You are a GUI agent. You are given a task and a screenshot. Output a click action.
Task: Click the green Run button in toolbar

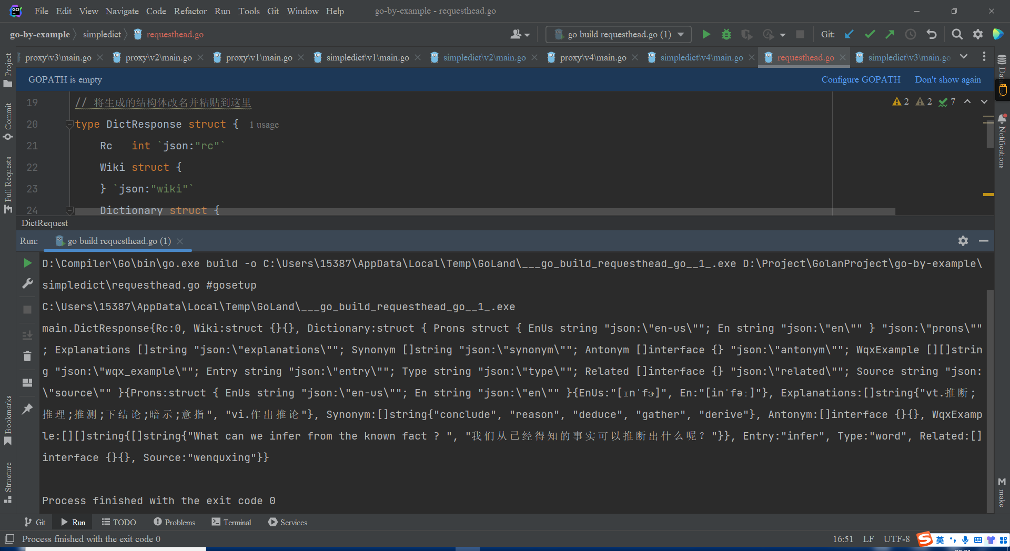pyautogui.click(x=706, y=35)
